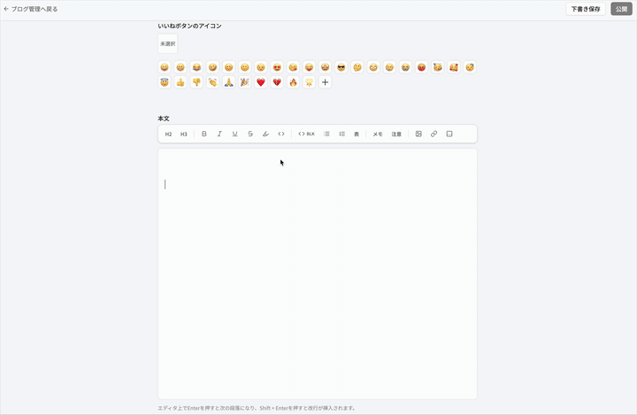The image size is (637, 415).
Task: Choose the sparkle burst emoji
Action: pyautogui.click(x=309, y=82)
